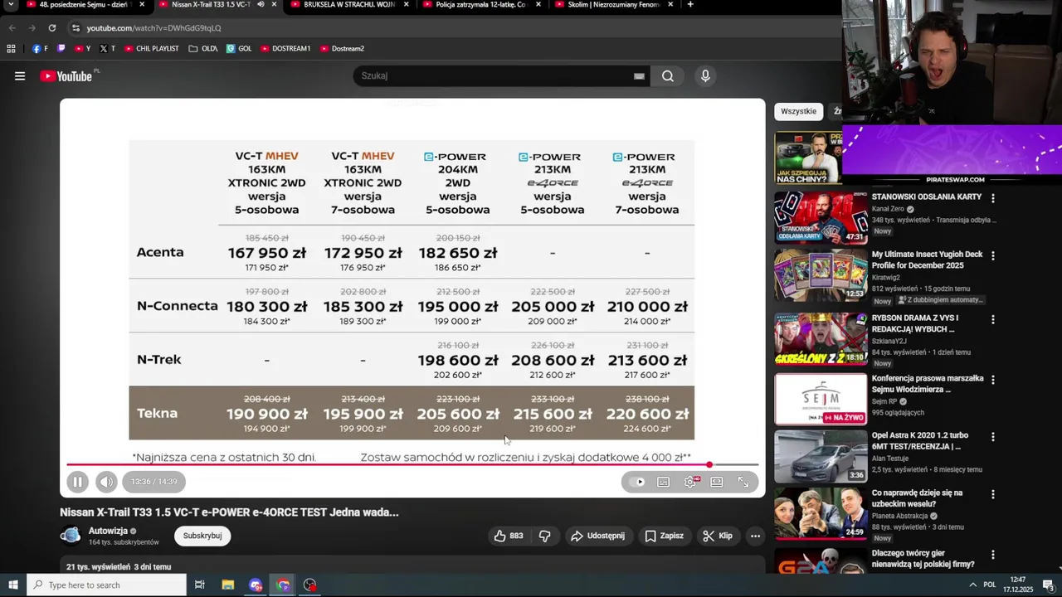
Task: Create a clip with the Klip button
Action: point(718,536)
